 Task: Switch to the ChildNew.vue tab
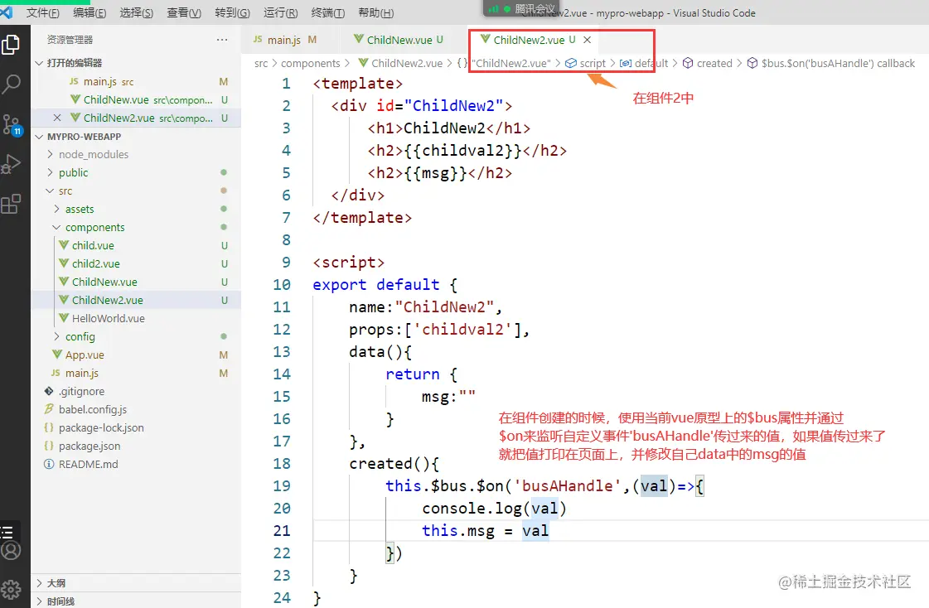[398, 39]
